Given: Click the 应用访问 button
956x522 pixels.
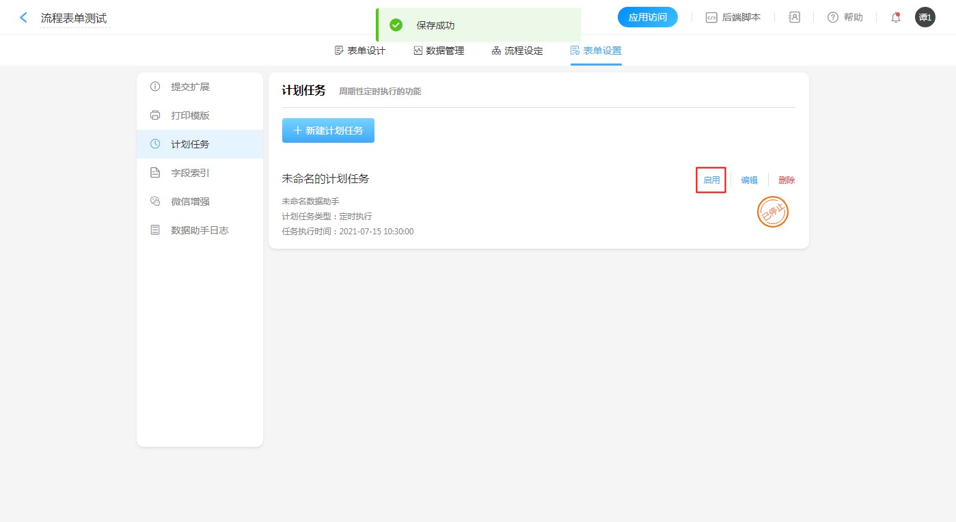Looking at the screenshot, I should [647, 18].
